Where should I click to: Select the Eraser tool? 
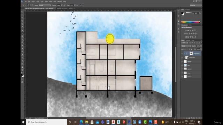(x=22, y=42)
